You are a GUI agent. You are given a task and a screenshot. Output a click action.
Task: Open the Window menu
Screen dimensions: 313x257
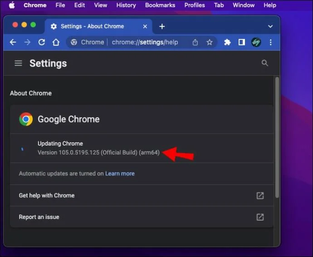click(244, 5)
